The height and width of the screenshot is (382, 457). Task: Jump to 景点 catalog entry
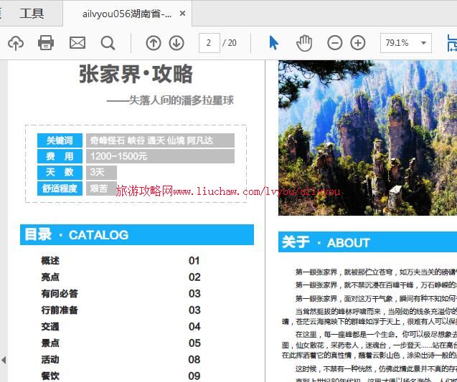pos(50,343)
